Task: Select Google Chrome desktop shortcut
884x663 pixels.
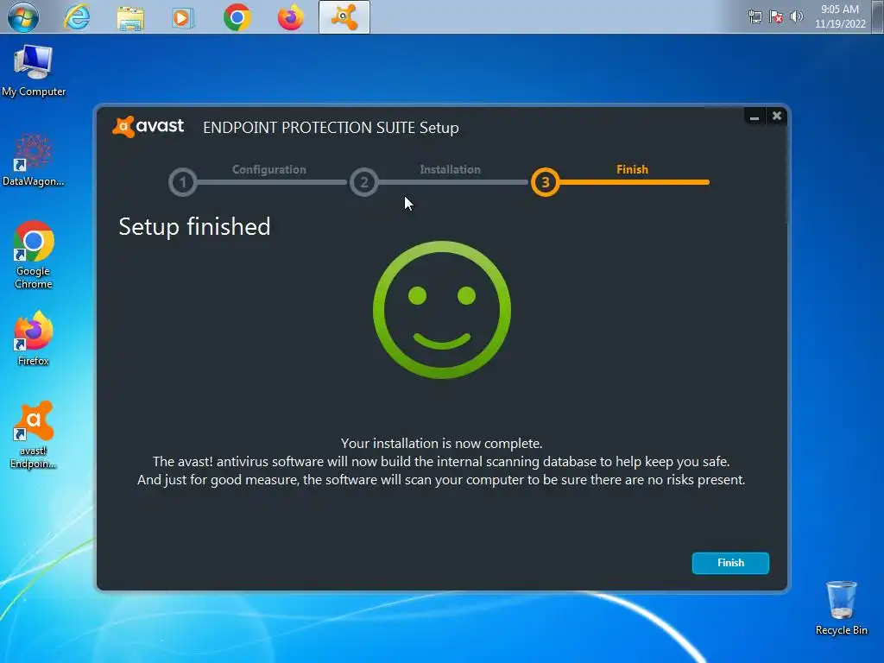Action: point(34,255)
